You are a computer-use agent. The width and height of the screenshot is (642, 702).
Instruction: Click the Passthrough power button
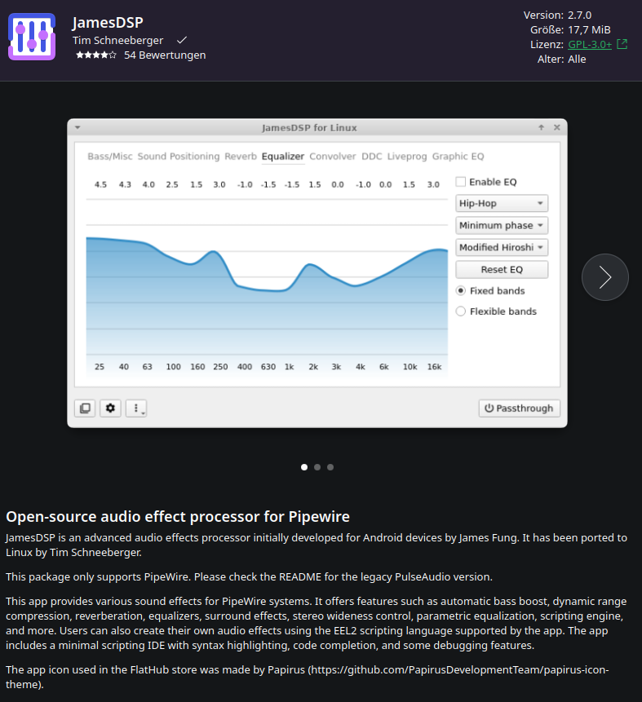click(x=520, y=408)
